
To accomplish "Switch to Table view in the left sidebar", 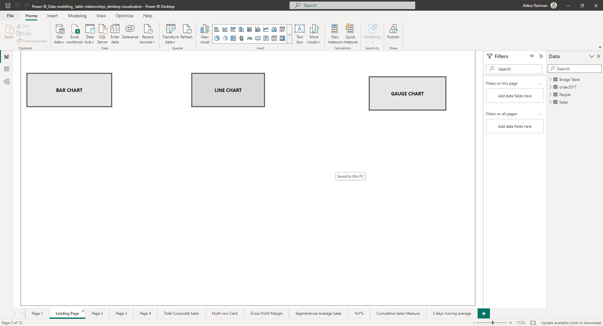I will [x=7, y=69].
